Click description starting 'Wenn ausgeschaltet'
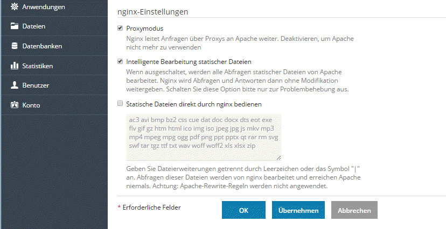This screenshot has height=229, width=446. pyautogui.click(x=237, y=81)
